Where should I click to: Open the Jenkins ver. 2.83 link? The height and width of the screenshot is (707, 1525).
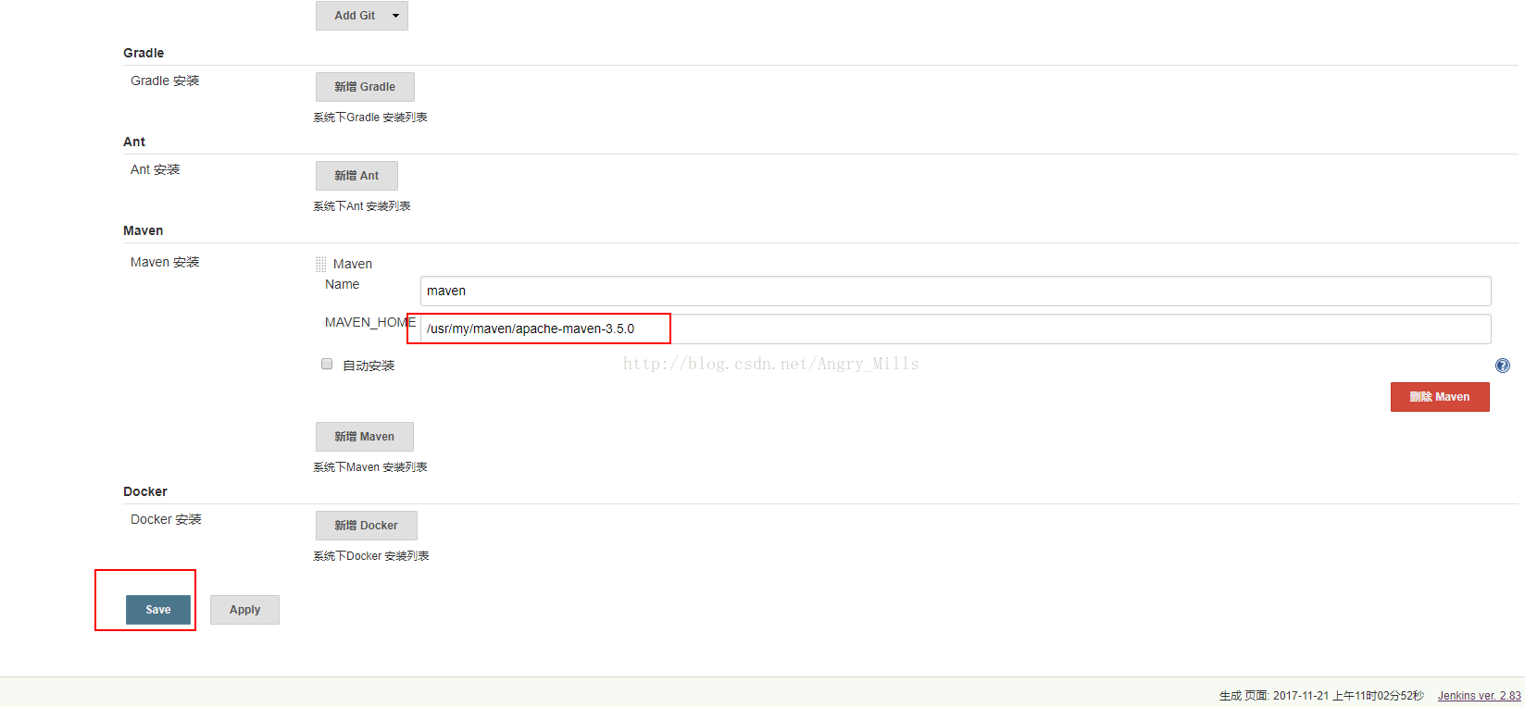click(x=1479, y=696)
